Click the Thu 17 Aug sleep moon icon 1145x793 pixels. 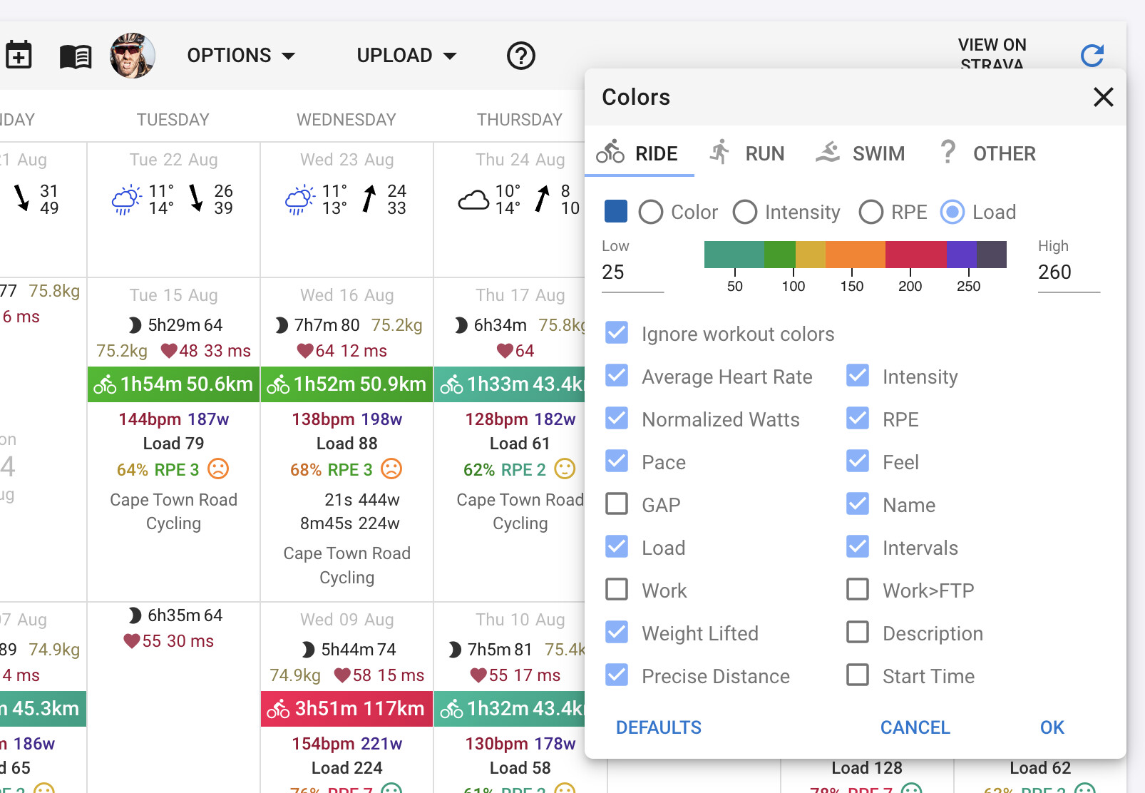click(461, 325)
